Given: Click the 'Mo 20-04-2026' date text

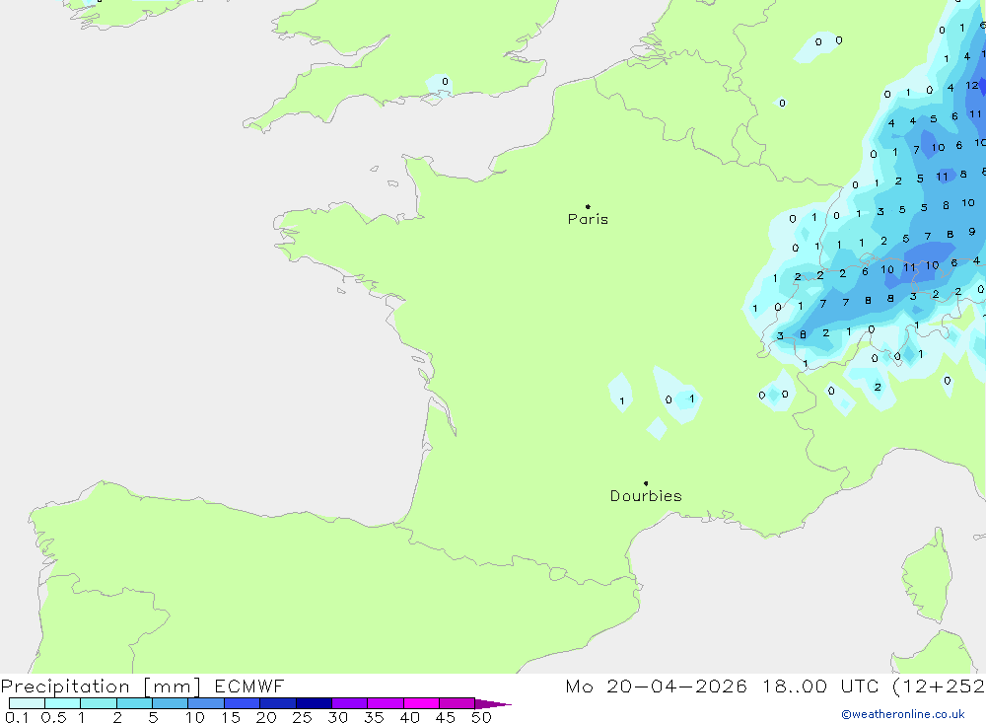Looking at the screenshot, I should (656, 686).
